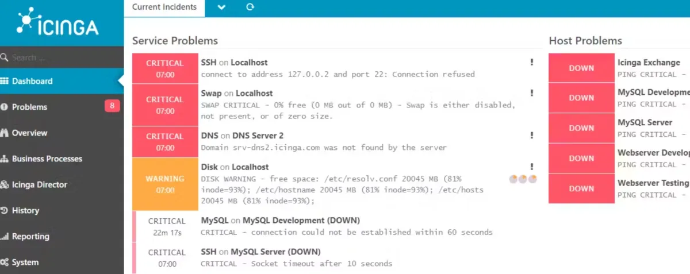690x274 pixels.
Task: Click the middle perfdata pie chart in the Disk row
Action: pyautogui.click(x=523, y=179)
